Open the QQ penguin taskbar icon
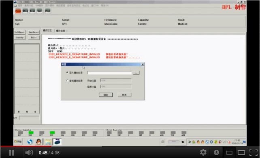This screenshot has width=260, height=158. (39, 142)
